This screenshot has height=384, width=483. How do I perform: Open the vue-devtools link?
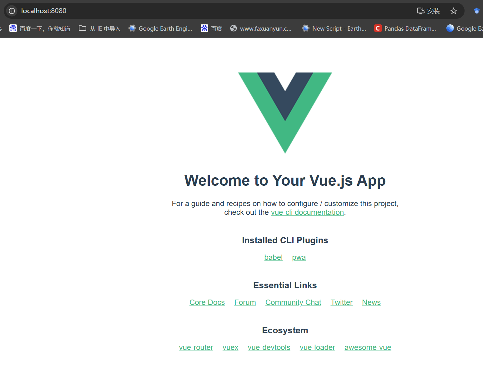click(x=269, y=347)
